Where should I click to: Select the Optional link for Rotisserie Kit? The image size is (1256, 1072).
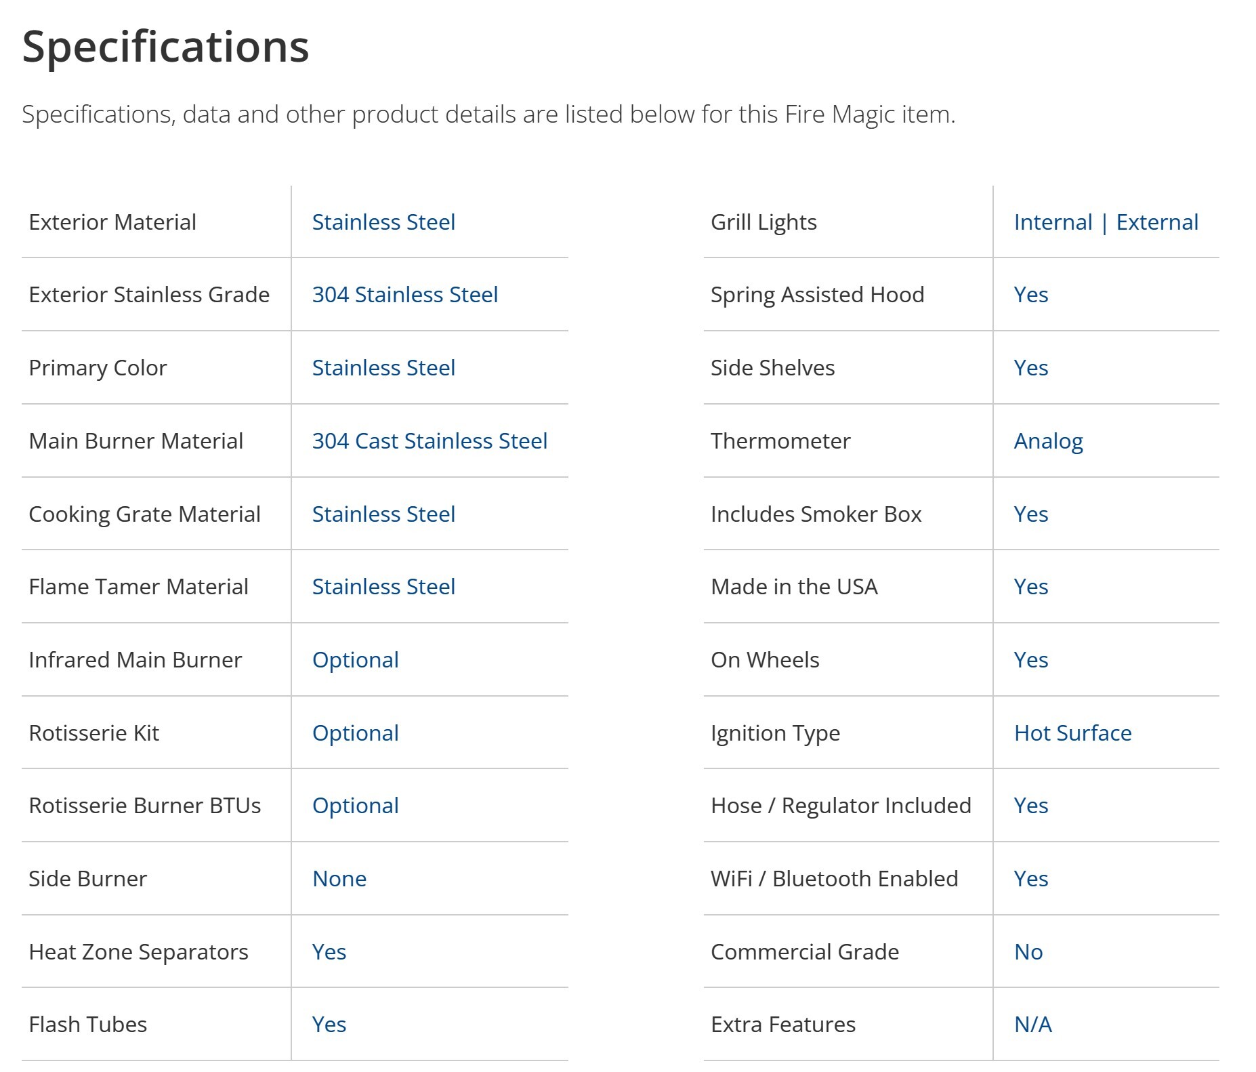coord(355,733)
